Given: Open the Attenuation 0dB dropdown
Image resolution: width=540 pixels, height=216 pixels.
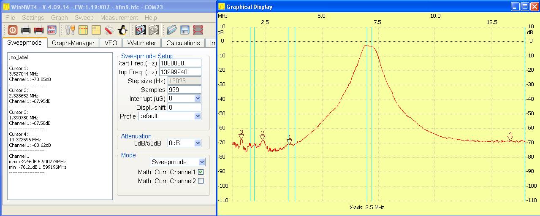Looking at the screenshot, I should coord(198,143).
